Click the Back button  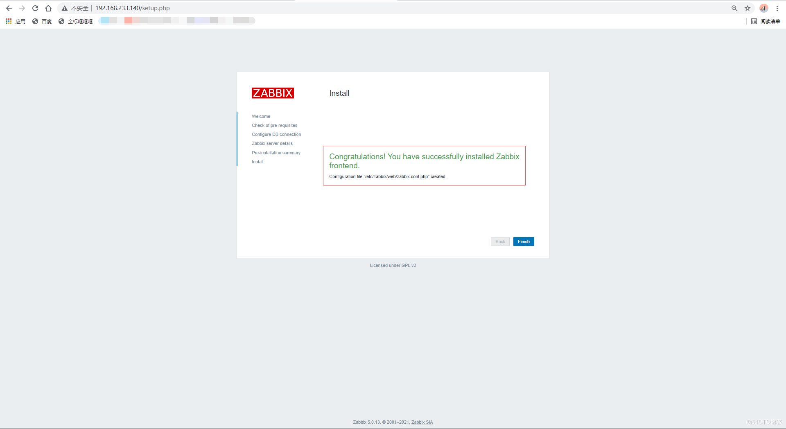point(500,242)
